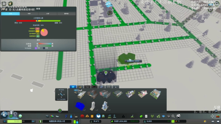Open the Unique buildings monument menu
Screen dimensions: 221x124
pos(114,116)
